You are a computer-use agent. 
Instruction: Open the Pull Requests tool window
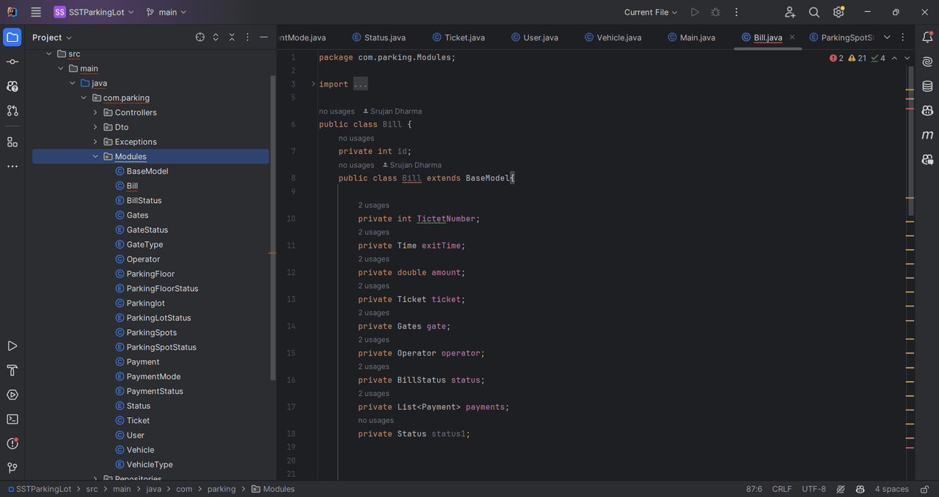pyautogui.click(x=12, y=111)
